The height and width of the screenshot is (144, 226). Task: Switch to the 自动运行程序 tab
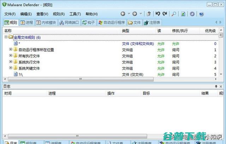point(112,23)
